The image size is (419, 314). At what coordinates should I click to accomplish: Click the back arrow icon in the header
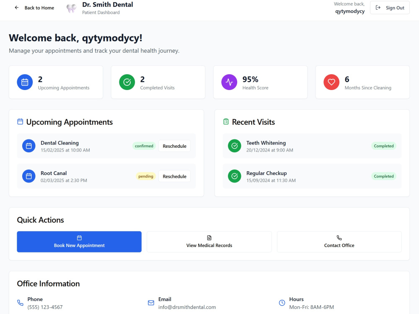tap(17, 8)
